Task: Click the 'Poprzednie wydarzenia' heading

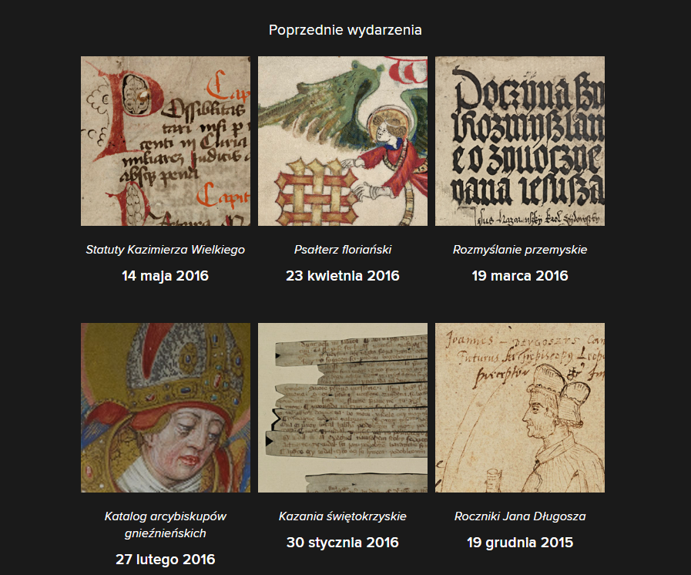Action: (x=345, y=30)
